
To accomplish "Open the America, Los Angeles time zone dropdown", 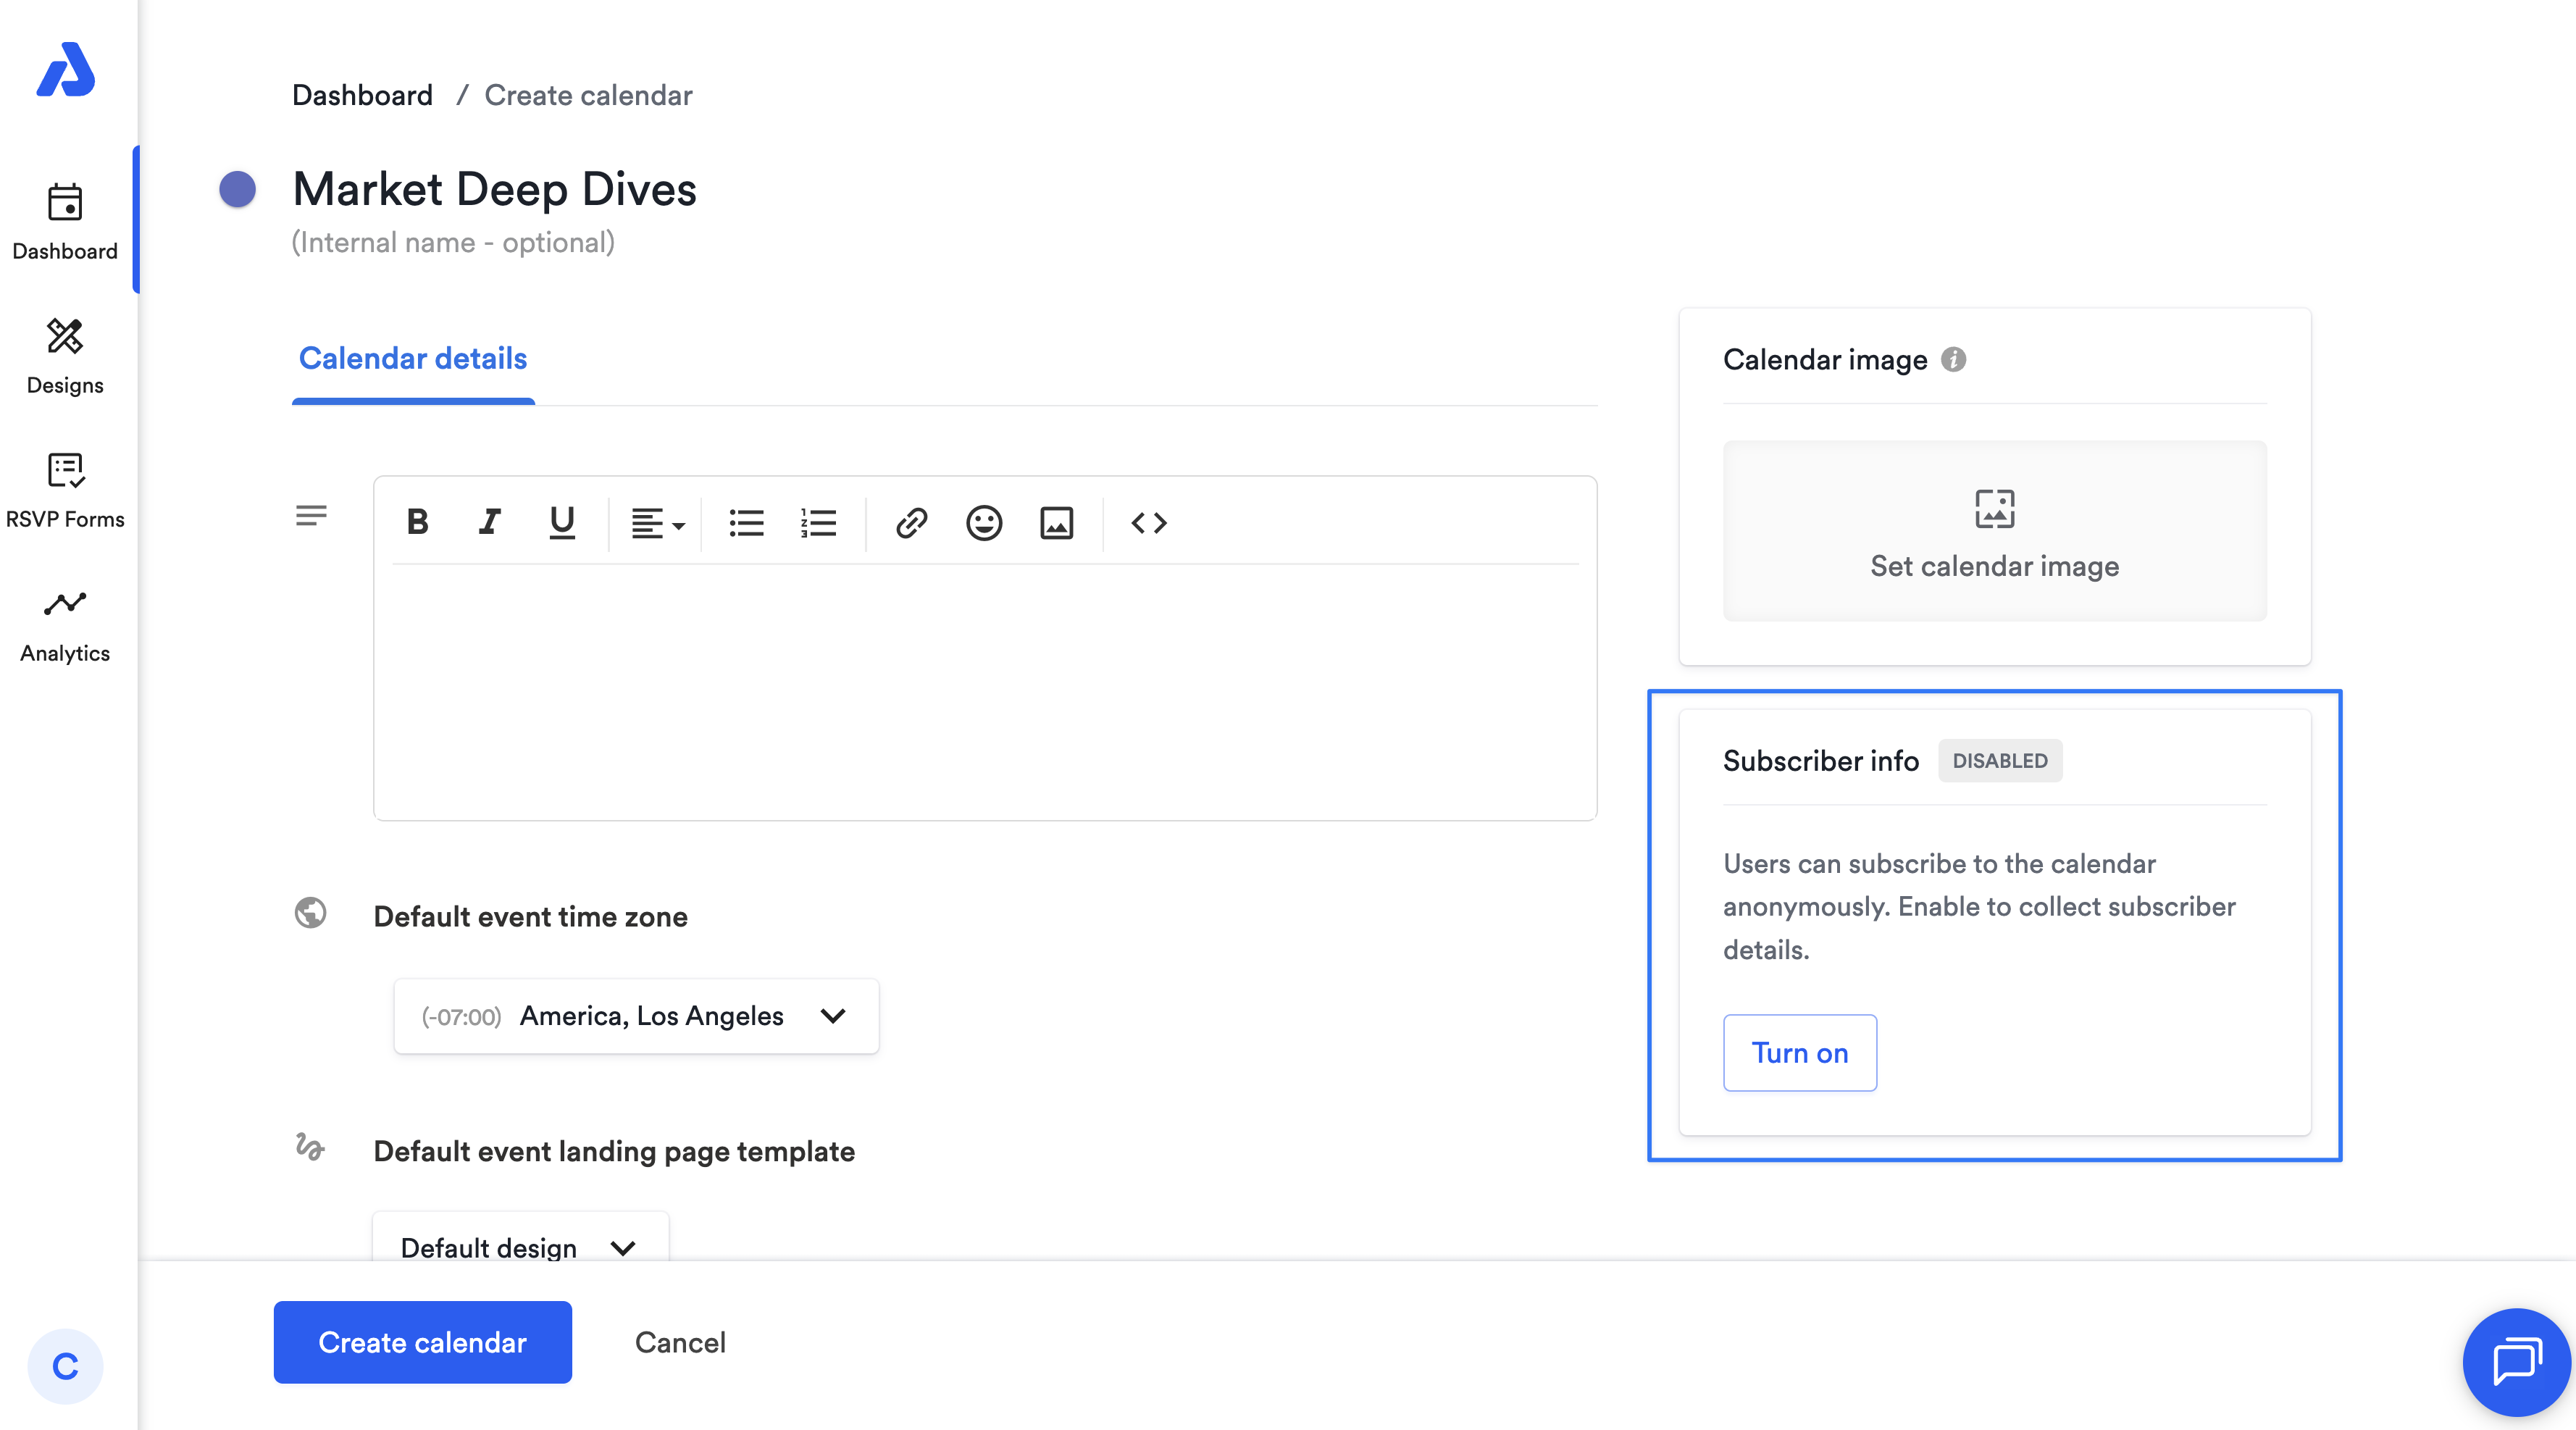I will 636,1015.
